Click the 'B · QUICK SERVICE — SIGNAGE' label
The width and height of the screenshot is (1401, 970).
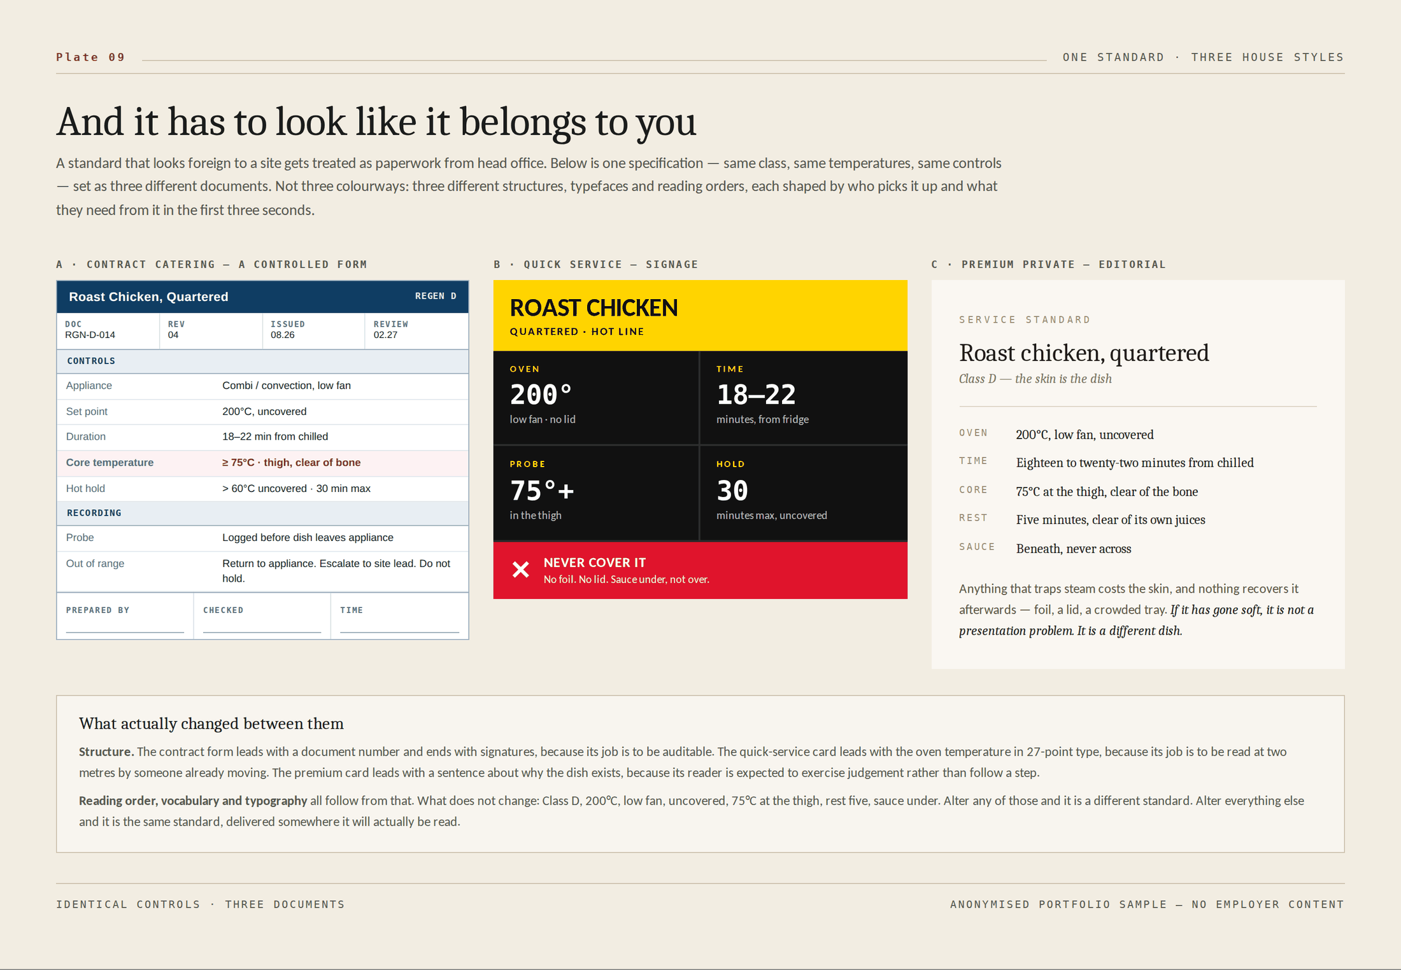tap(595, 264)
